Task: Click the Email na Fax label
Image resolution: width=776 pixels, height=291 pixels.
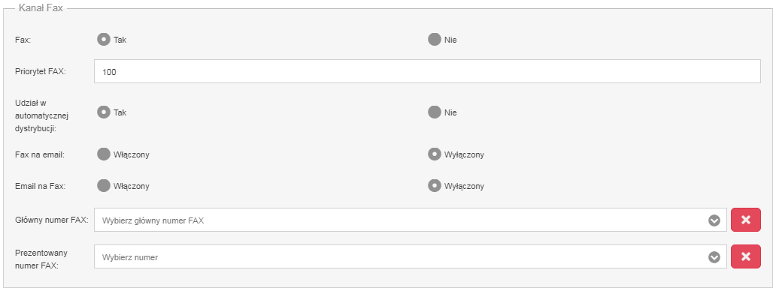Action: point(40,186)
